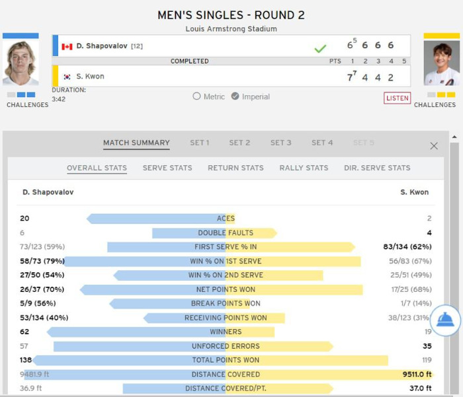
Task: Open the Serve Stats sub-tab
Action: point(167,168)
